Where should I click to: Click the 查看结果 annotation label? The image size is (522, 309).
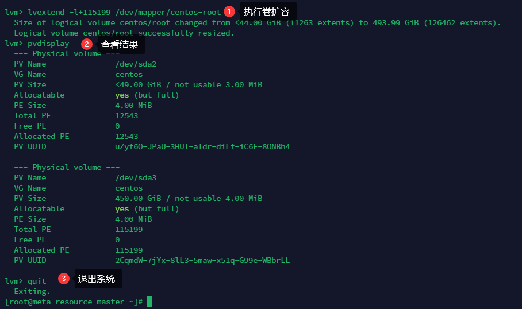(x=119, y=45)
